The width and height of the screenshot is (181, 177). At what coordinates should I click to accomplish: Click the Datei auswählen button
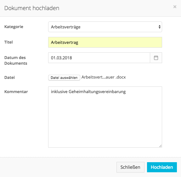[64, 78]
